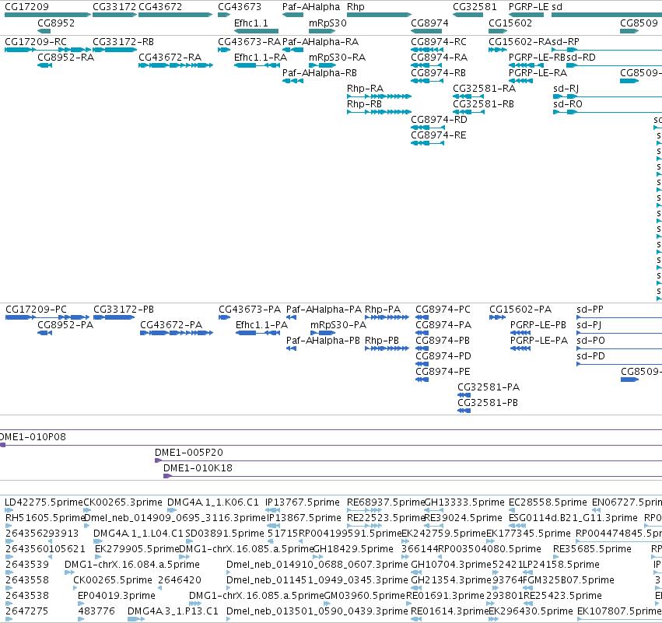Viewport: 662px width, 623px height.
Task: Click the CG8974-RE transcript
Action: point(427,144)
